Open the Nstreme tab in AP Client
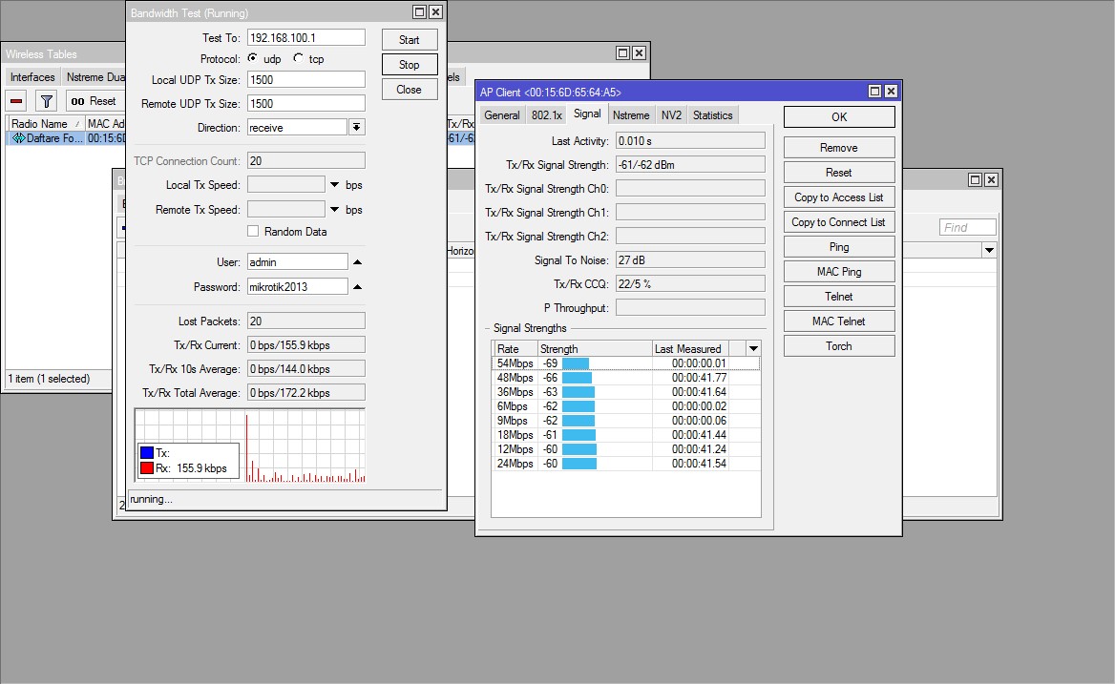Viewport: 1115px width, 684px height. (630, 114)
